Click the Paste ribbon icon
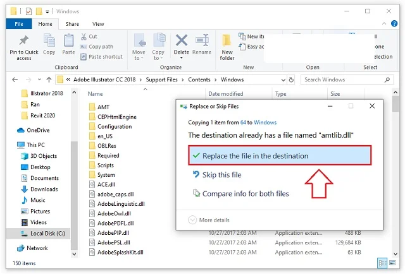Image resolution: width=405 pixels, height=274 pixels. click(x=69, y=40)
